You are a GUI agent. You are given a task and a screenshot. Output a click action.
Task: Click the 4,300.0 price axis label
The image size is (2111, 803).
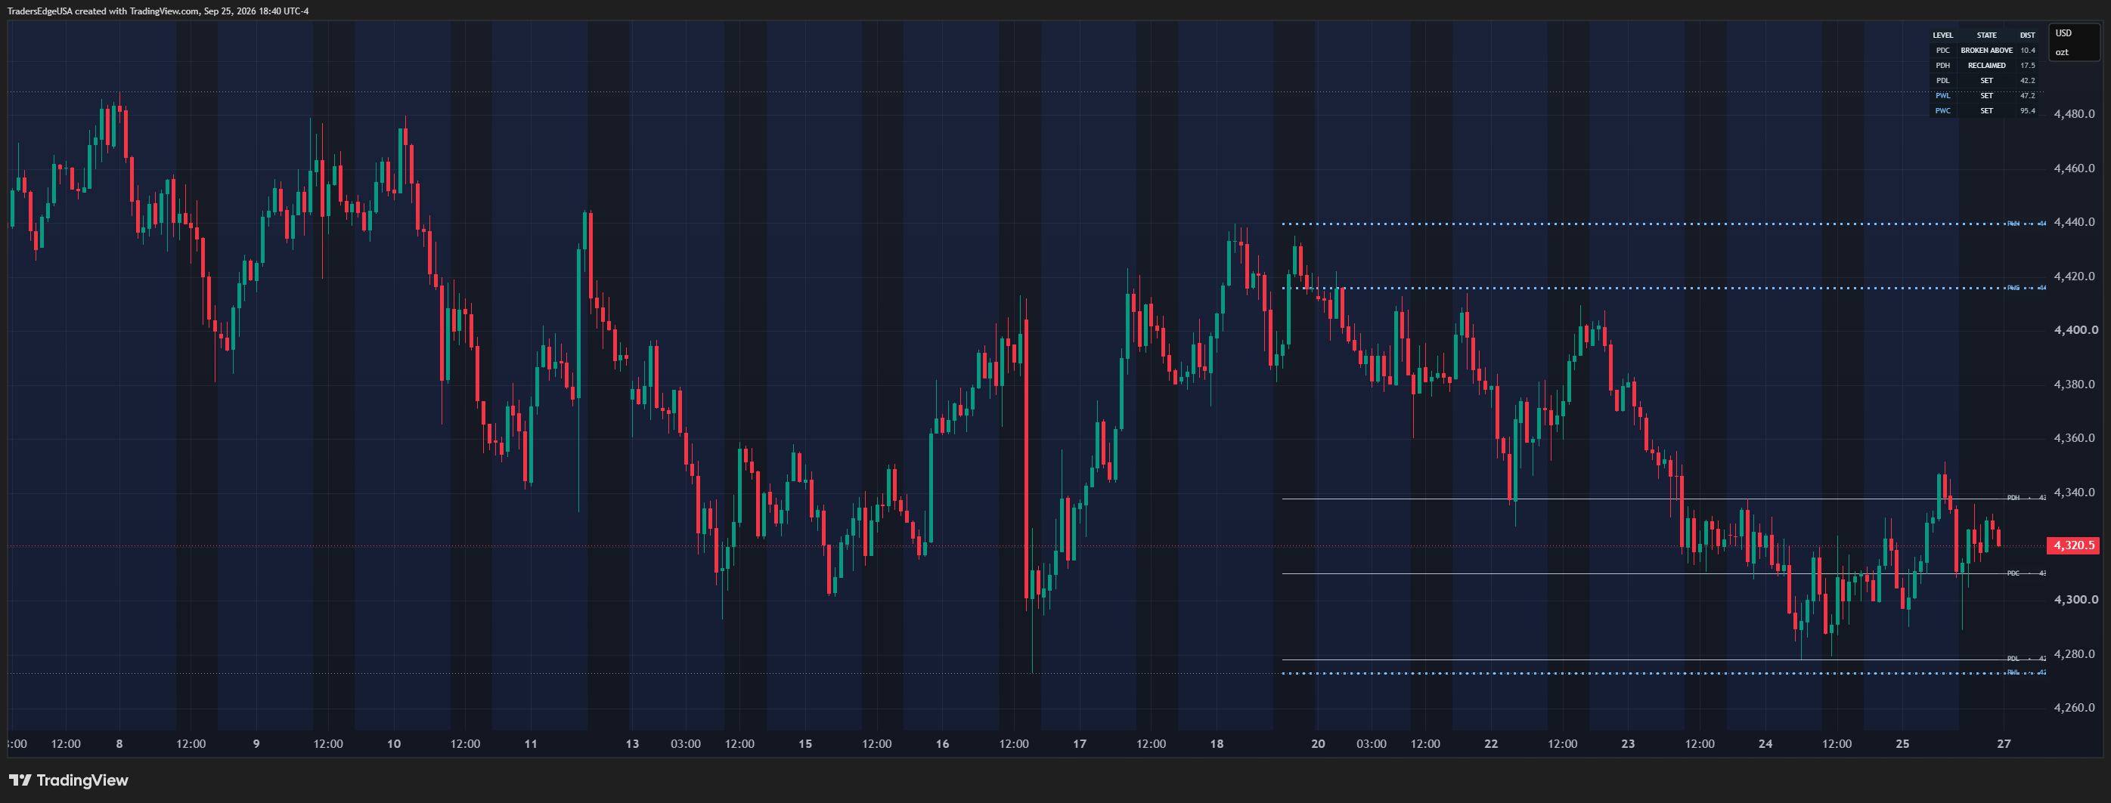[2074, 600]
